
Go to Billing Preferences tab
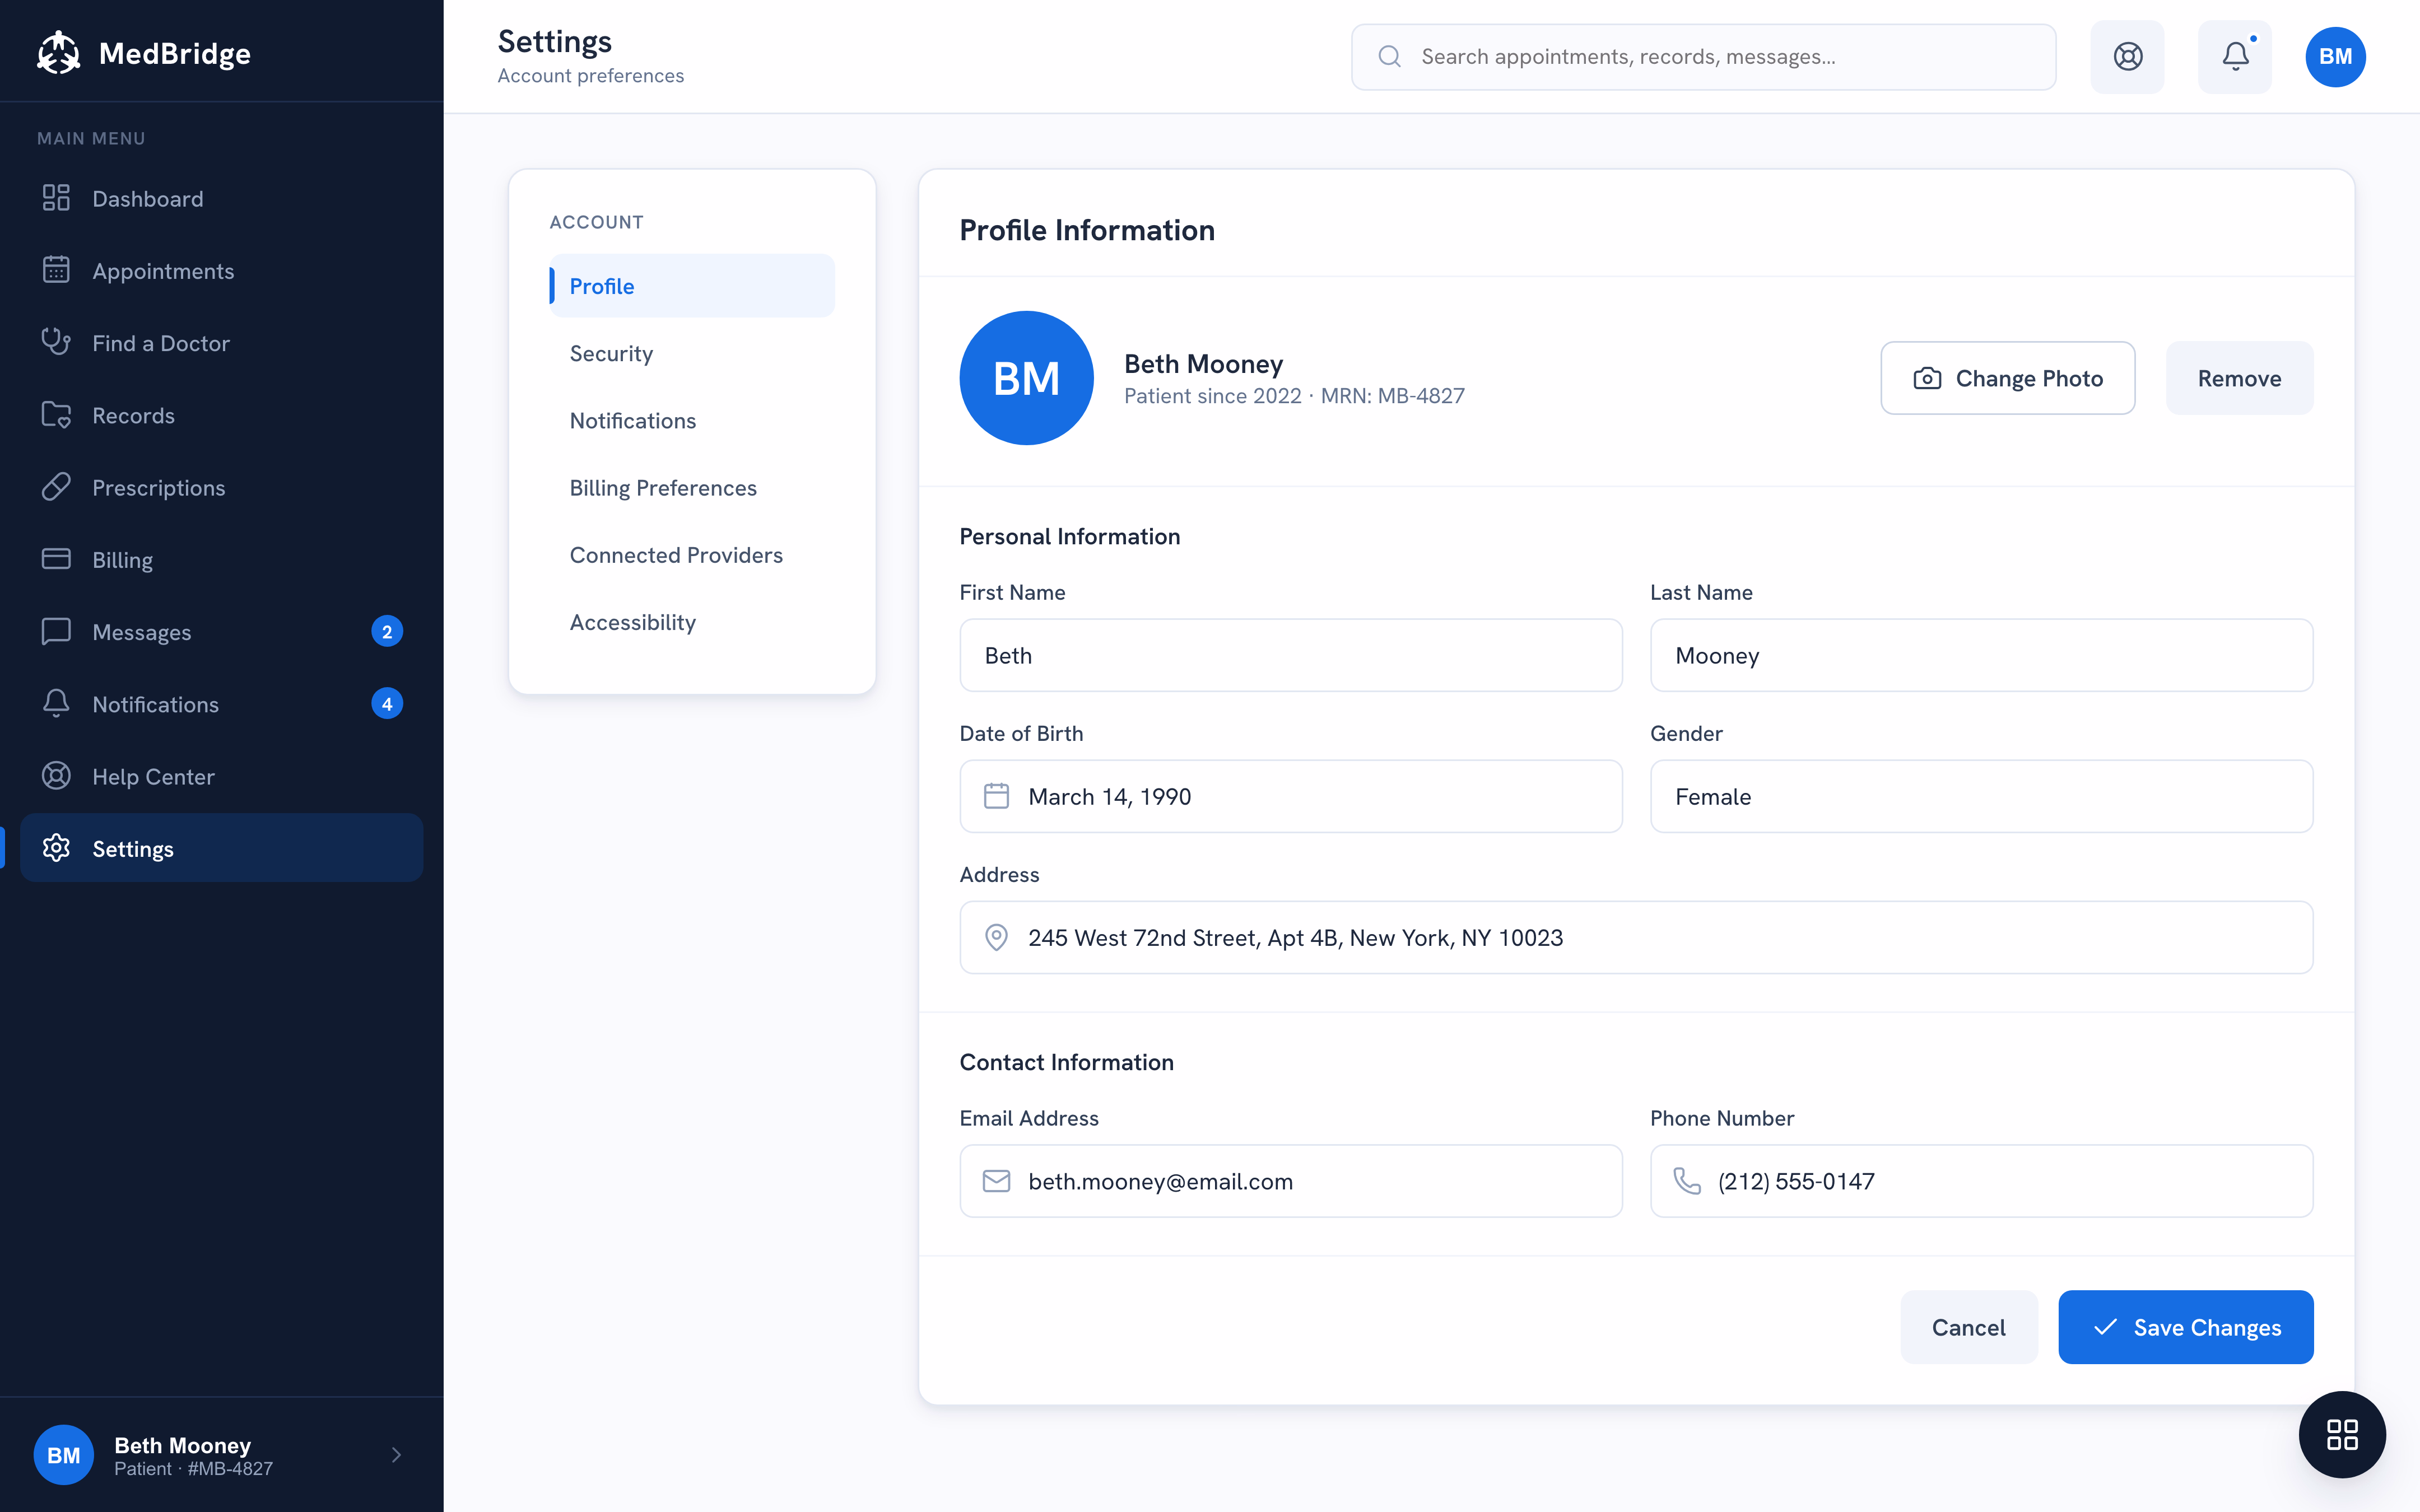[692, 487]
